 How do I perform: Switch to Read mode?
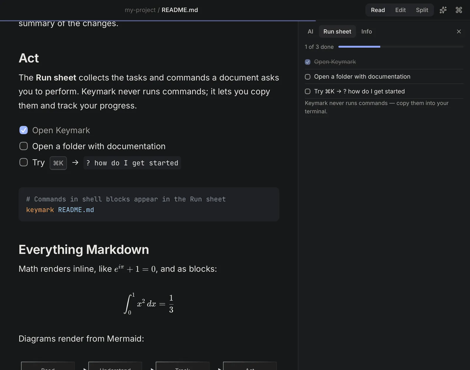pos(378,10)
